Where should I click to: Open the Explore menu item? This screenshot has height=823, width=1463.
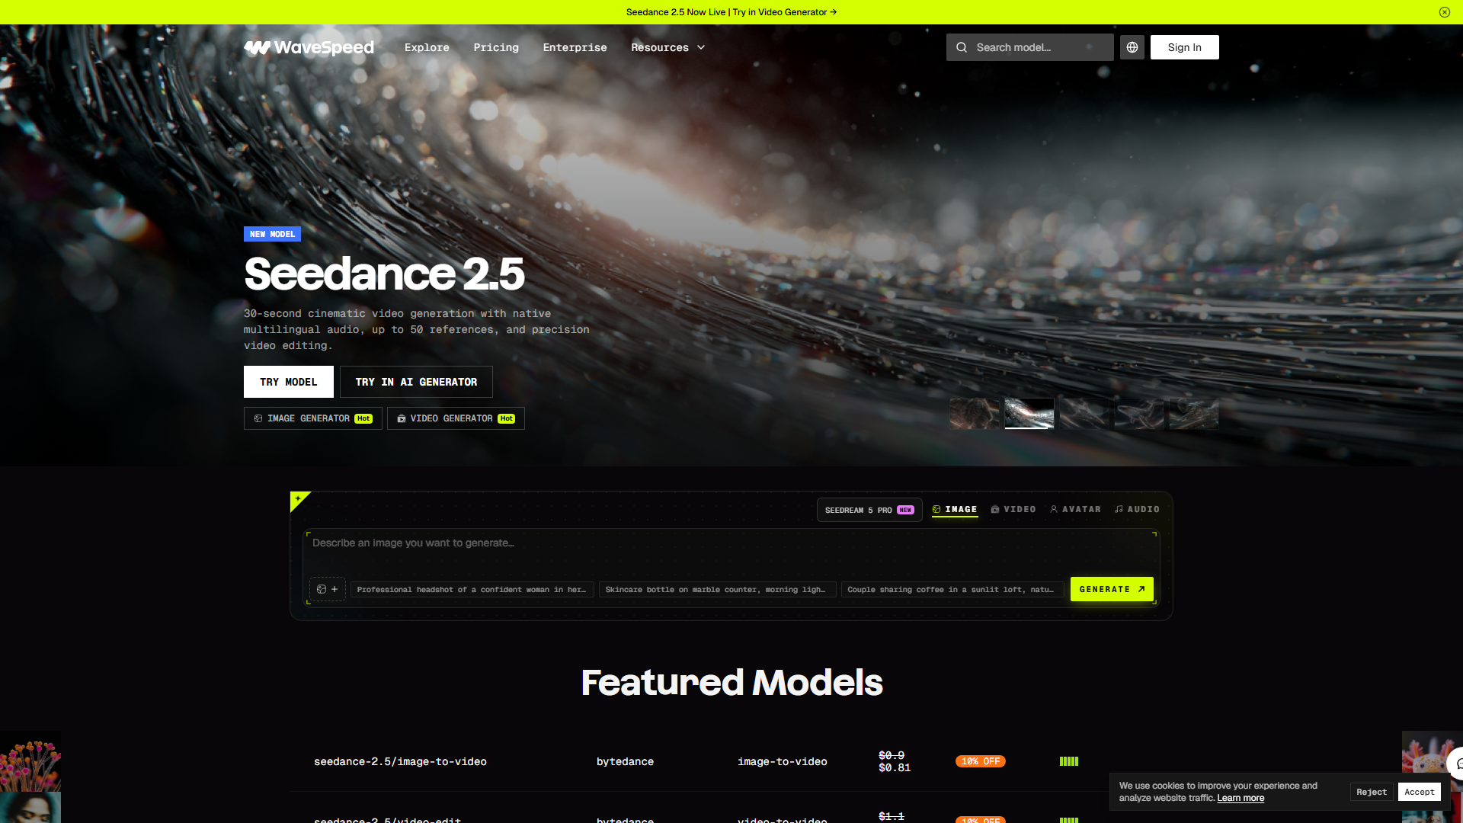point(427,47)
